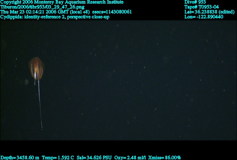Click the orange ctenophore body in video
The width and height of the screenshot is (237, 160).
point(37,69)
